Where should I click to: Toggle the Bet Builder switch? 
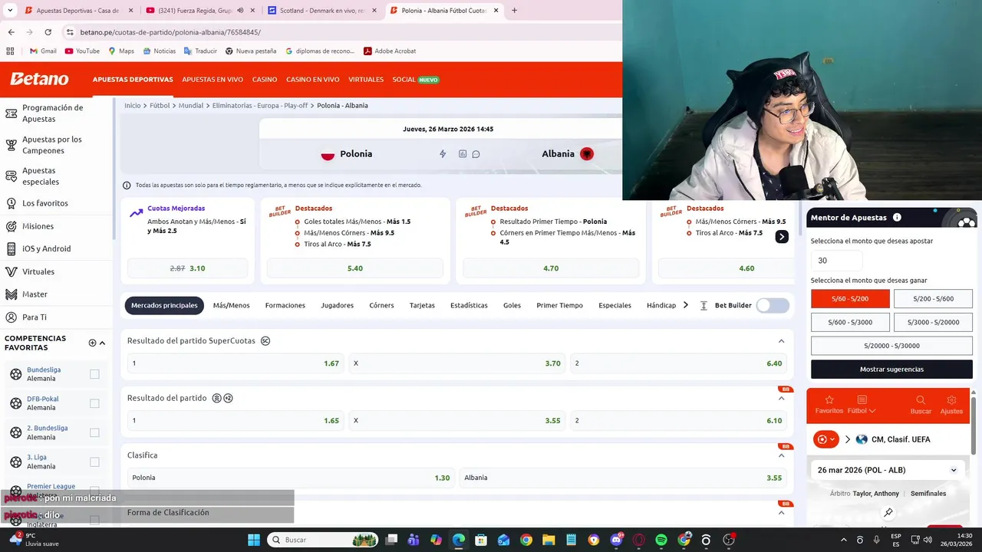pos(773,305)
